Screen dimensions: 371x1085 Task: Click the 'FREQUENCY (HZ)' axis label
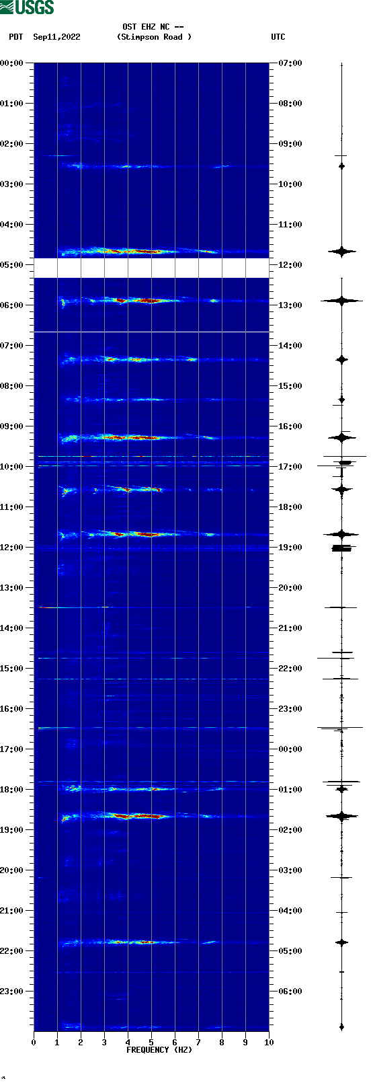click(159, 1050)
